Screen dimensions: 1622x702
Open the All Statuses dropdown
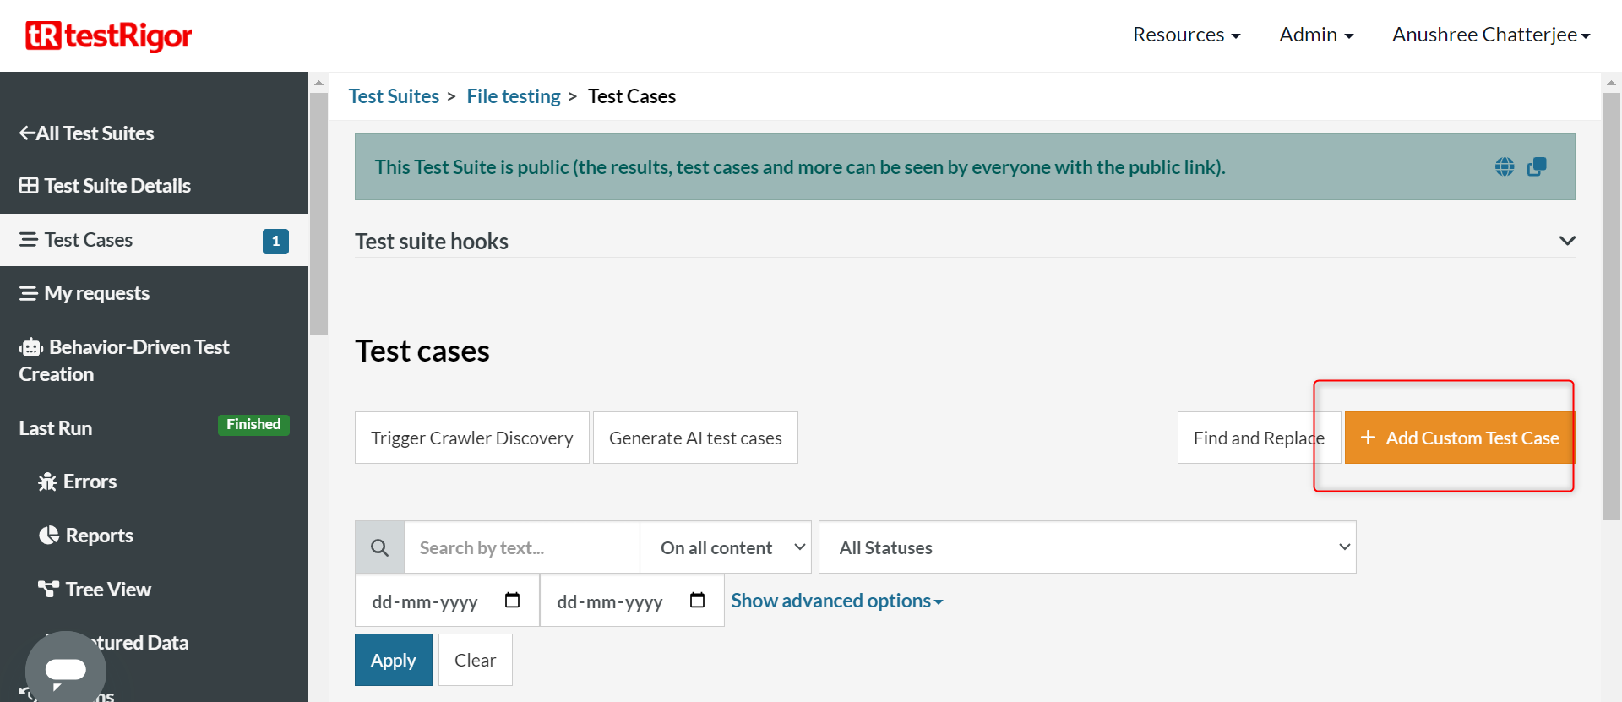click(x=1086, y=547)
